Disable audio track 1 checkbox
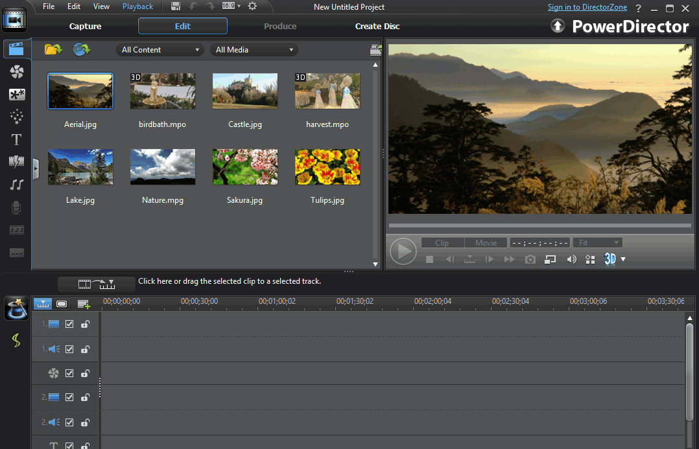The image size is (699, 449). pyautogui.click(x=69, y=349)
